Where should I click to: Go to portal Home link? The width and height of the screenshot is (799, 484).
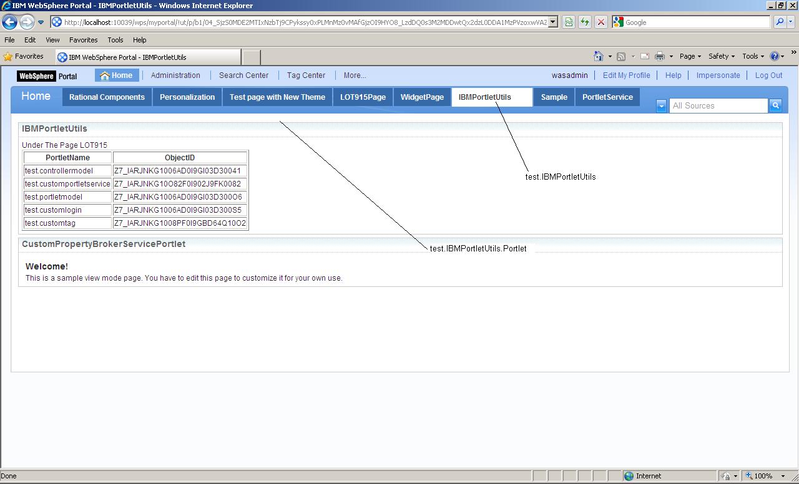tap(117, 75)
